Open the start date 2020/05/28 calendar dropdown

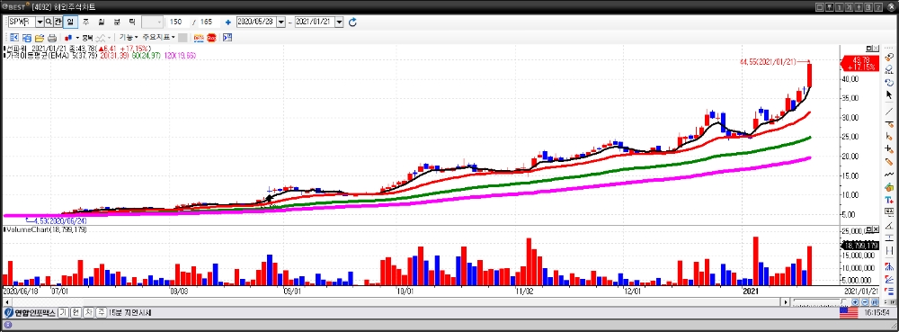[x=280, y=22]
